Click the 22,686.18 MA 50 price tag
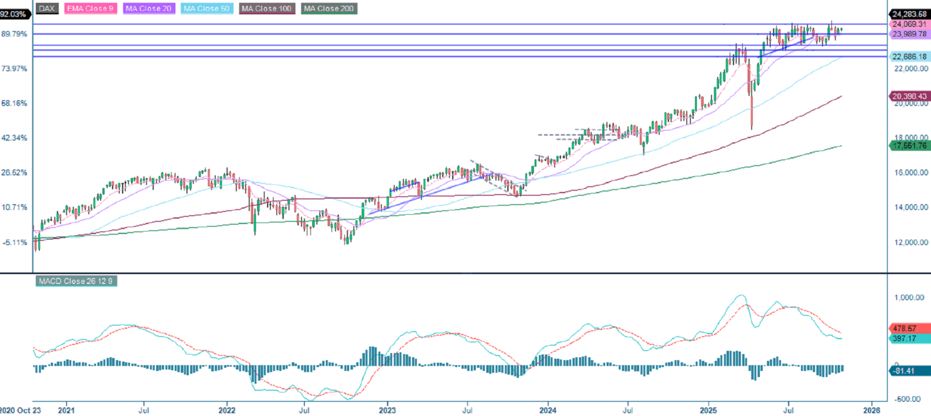The height and width of the screenshot is (416, 931). click(x=910, y=57)
